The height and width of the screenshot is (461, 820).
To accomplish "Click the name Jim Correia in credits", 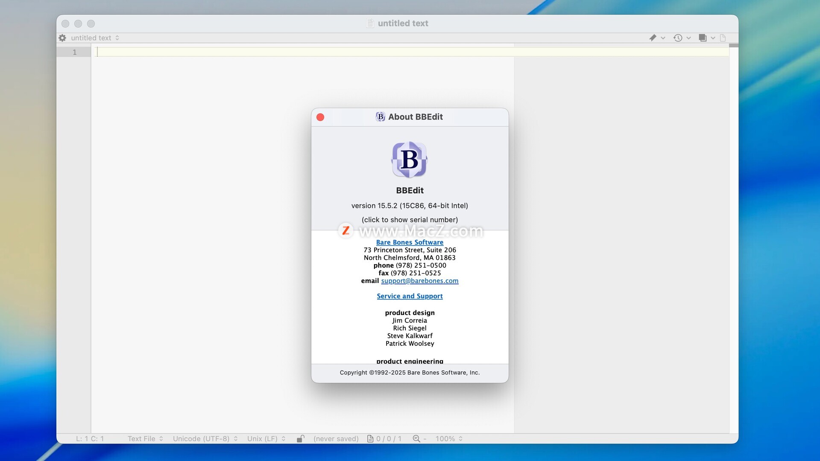I will (x=410, y=320).
